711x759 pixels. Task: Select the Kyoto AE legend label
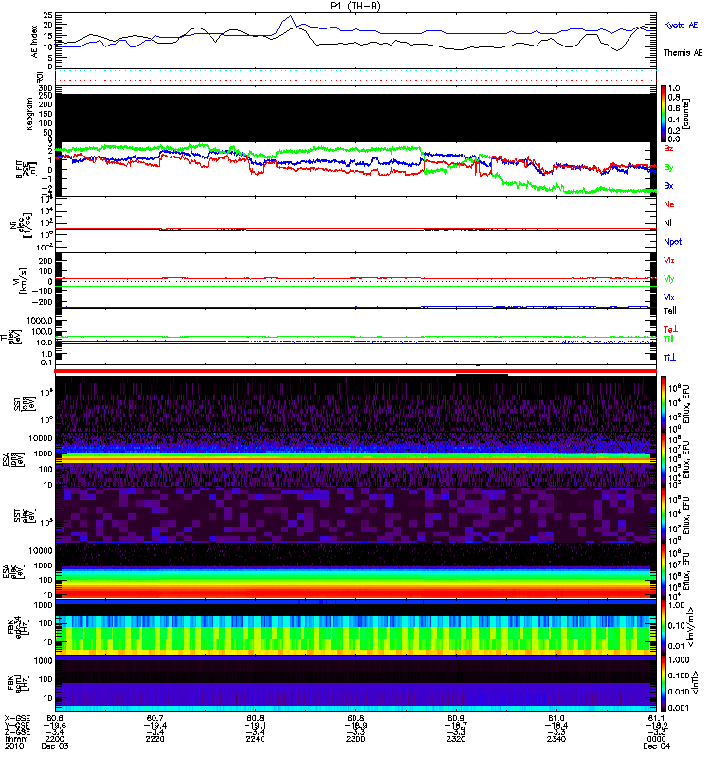pyautogui.click(x=681, y=25)
